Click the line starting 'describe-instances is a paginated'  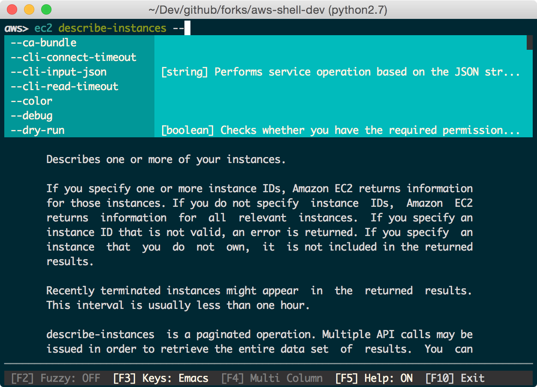point(259,335)
